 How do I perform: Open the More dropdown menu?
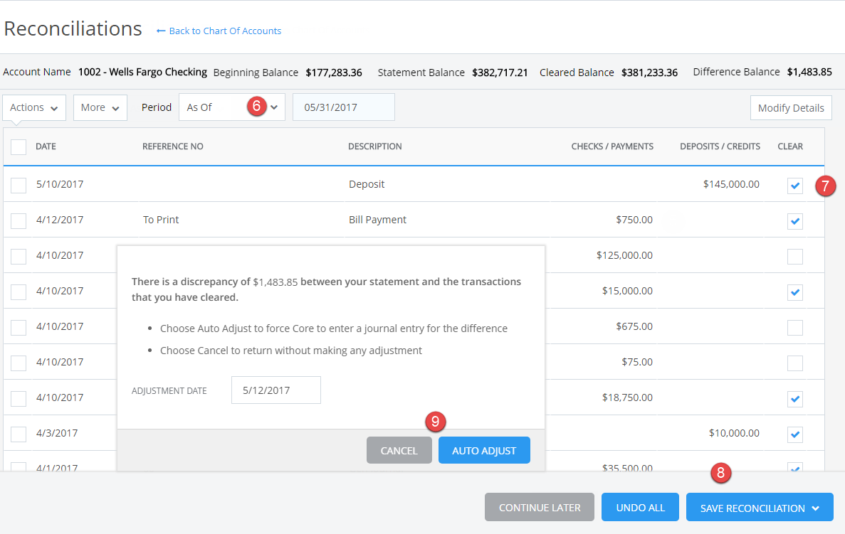[x=100, y=107]
